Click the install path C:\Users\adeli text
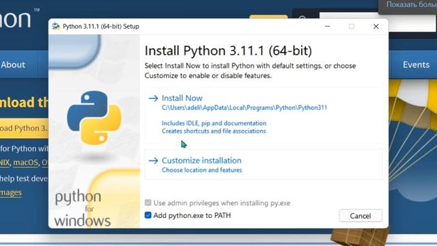 tap(244, 108)
